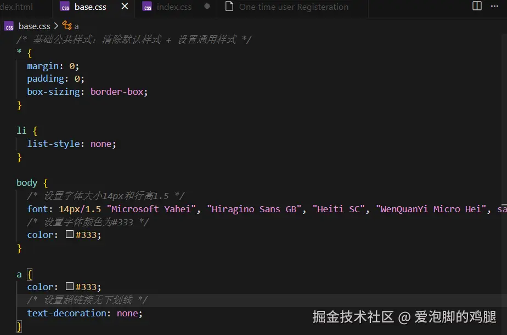This screenshot has width=507, height=335.
Task: Click the "Heiti SC" font string
Action: 339,209
